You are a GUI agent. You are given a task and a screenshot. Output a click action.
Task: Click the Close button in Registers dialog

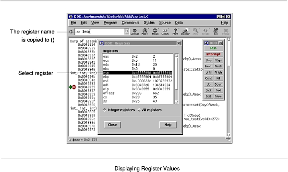coord(112,125)
